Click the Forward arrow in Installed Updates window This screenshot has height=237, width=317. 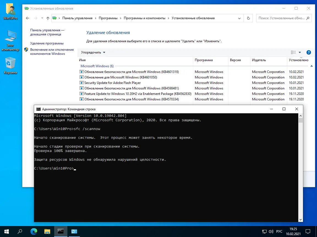point(35,18)
